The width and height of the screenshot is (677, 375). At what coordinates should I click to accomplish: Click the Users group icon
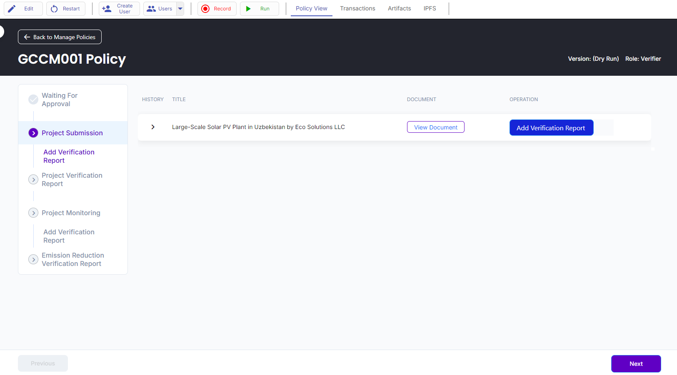[x=151, y=9]
